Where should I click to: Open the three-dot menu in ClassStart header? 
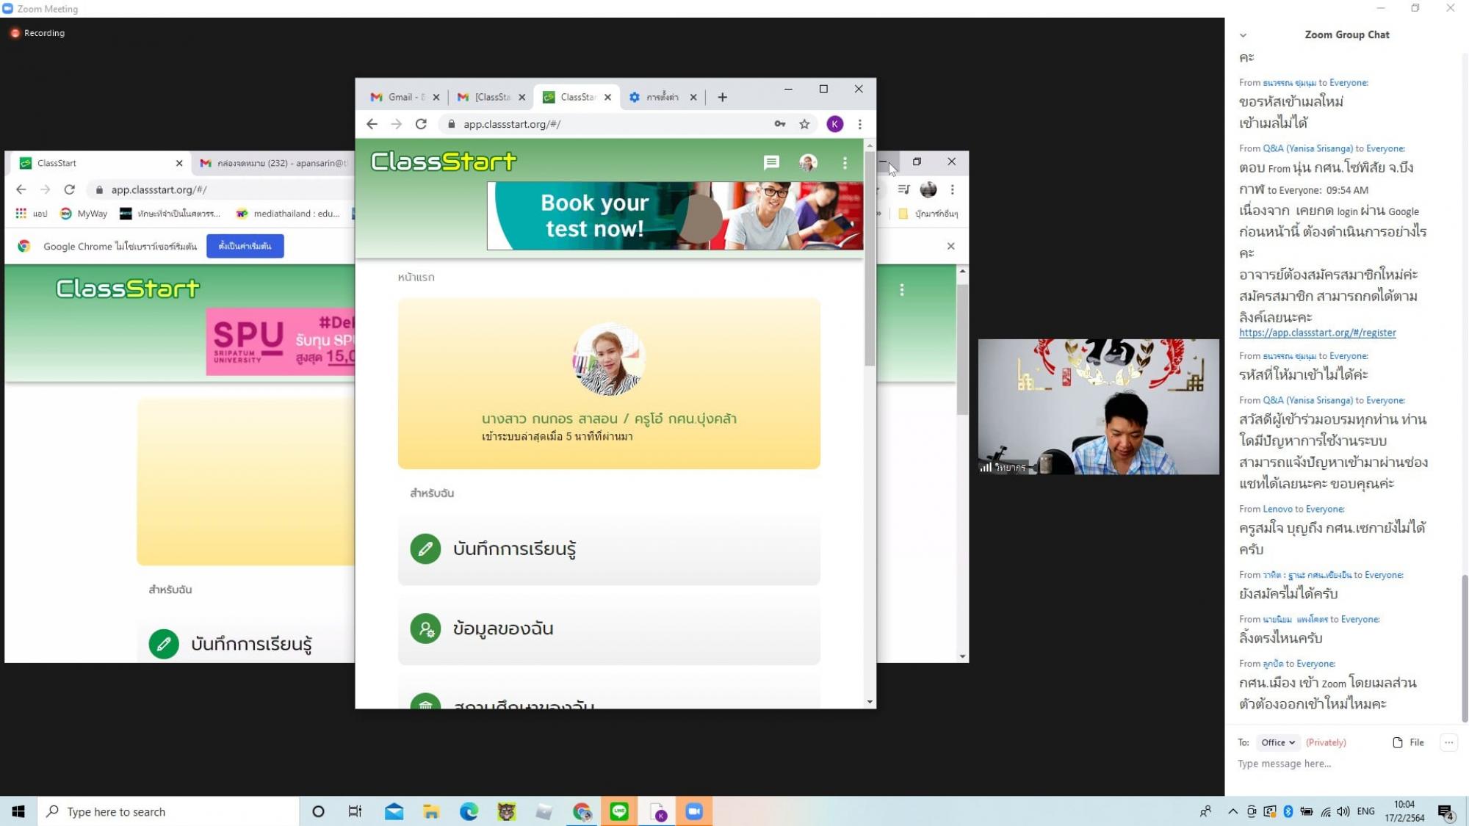click(x=845, y=162)
